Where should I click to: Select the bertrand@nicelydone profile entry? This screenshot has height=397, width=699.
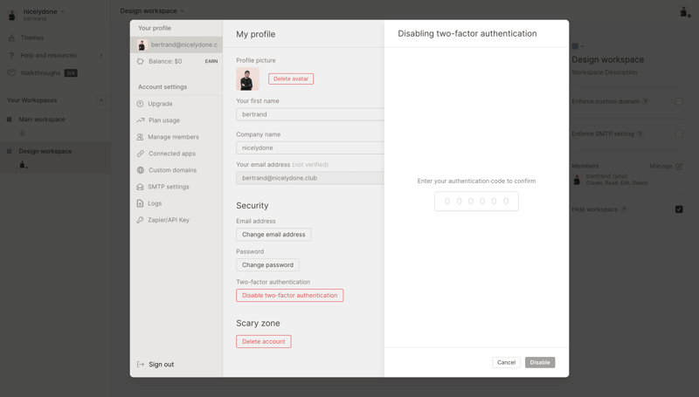pyautogui.click(x=176, y=44)
